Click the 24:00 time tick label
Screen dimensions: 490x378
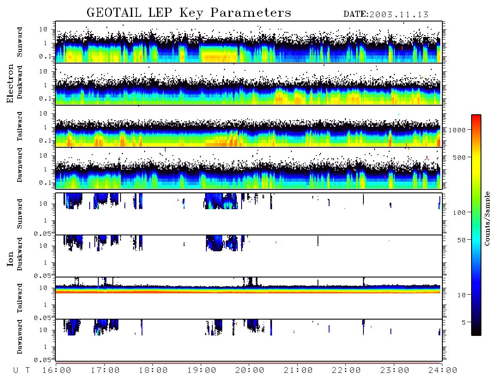443,370
